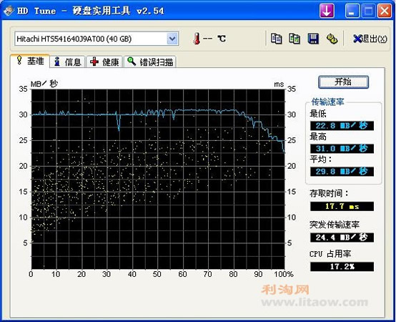Open the 健康 health tab
This screenshot has width=396, height=322.
click(104, 62)
